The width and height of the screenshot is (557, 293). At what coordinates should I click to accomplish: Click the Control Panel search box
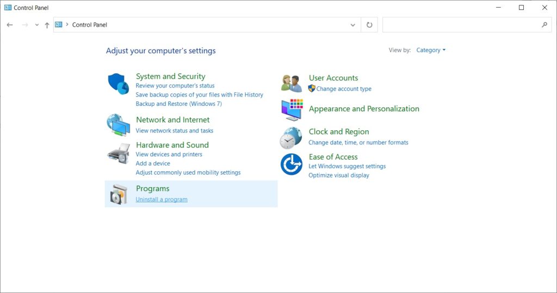pyautogui.click(x=467, y=25)
